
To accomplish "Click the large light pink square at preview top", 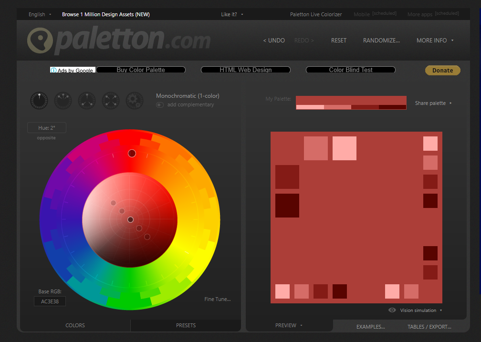I will pyautogui.click(x=345, y=148).
